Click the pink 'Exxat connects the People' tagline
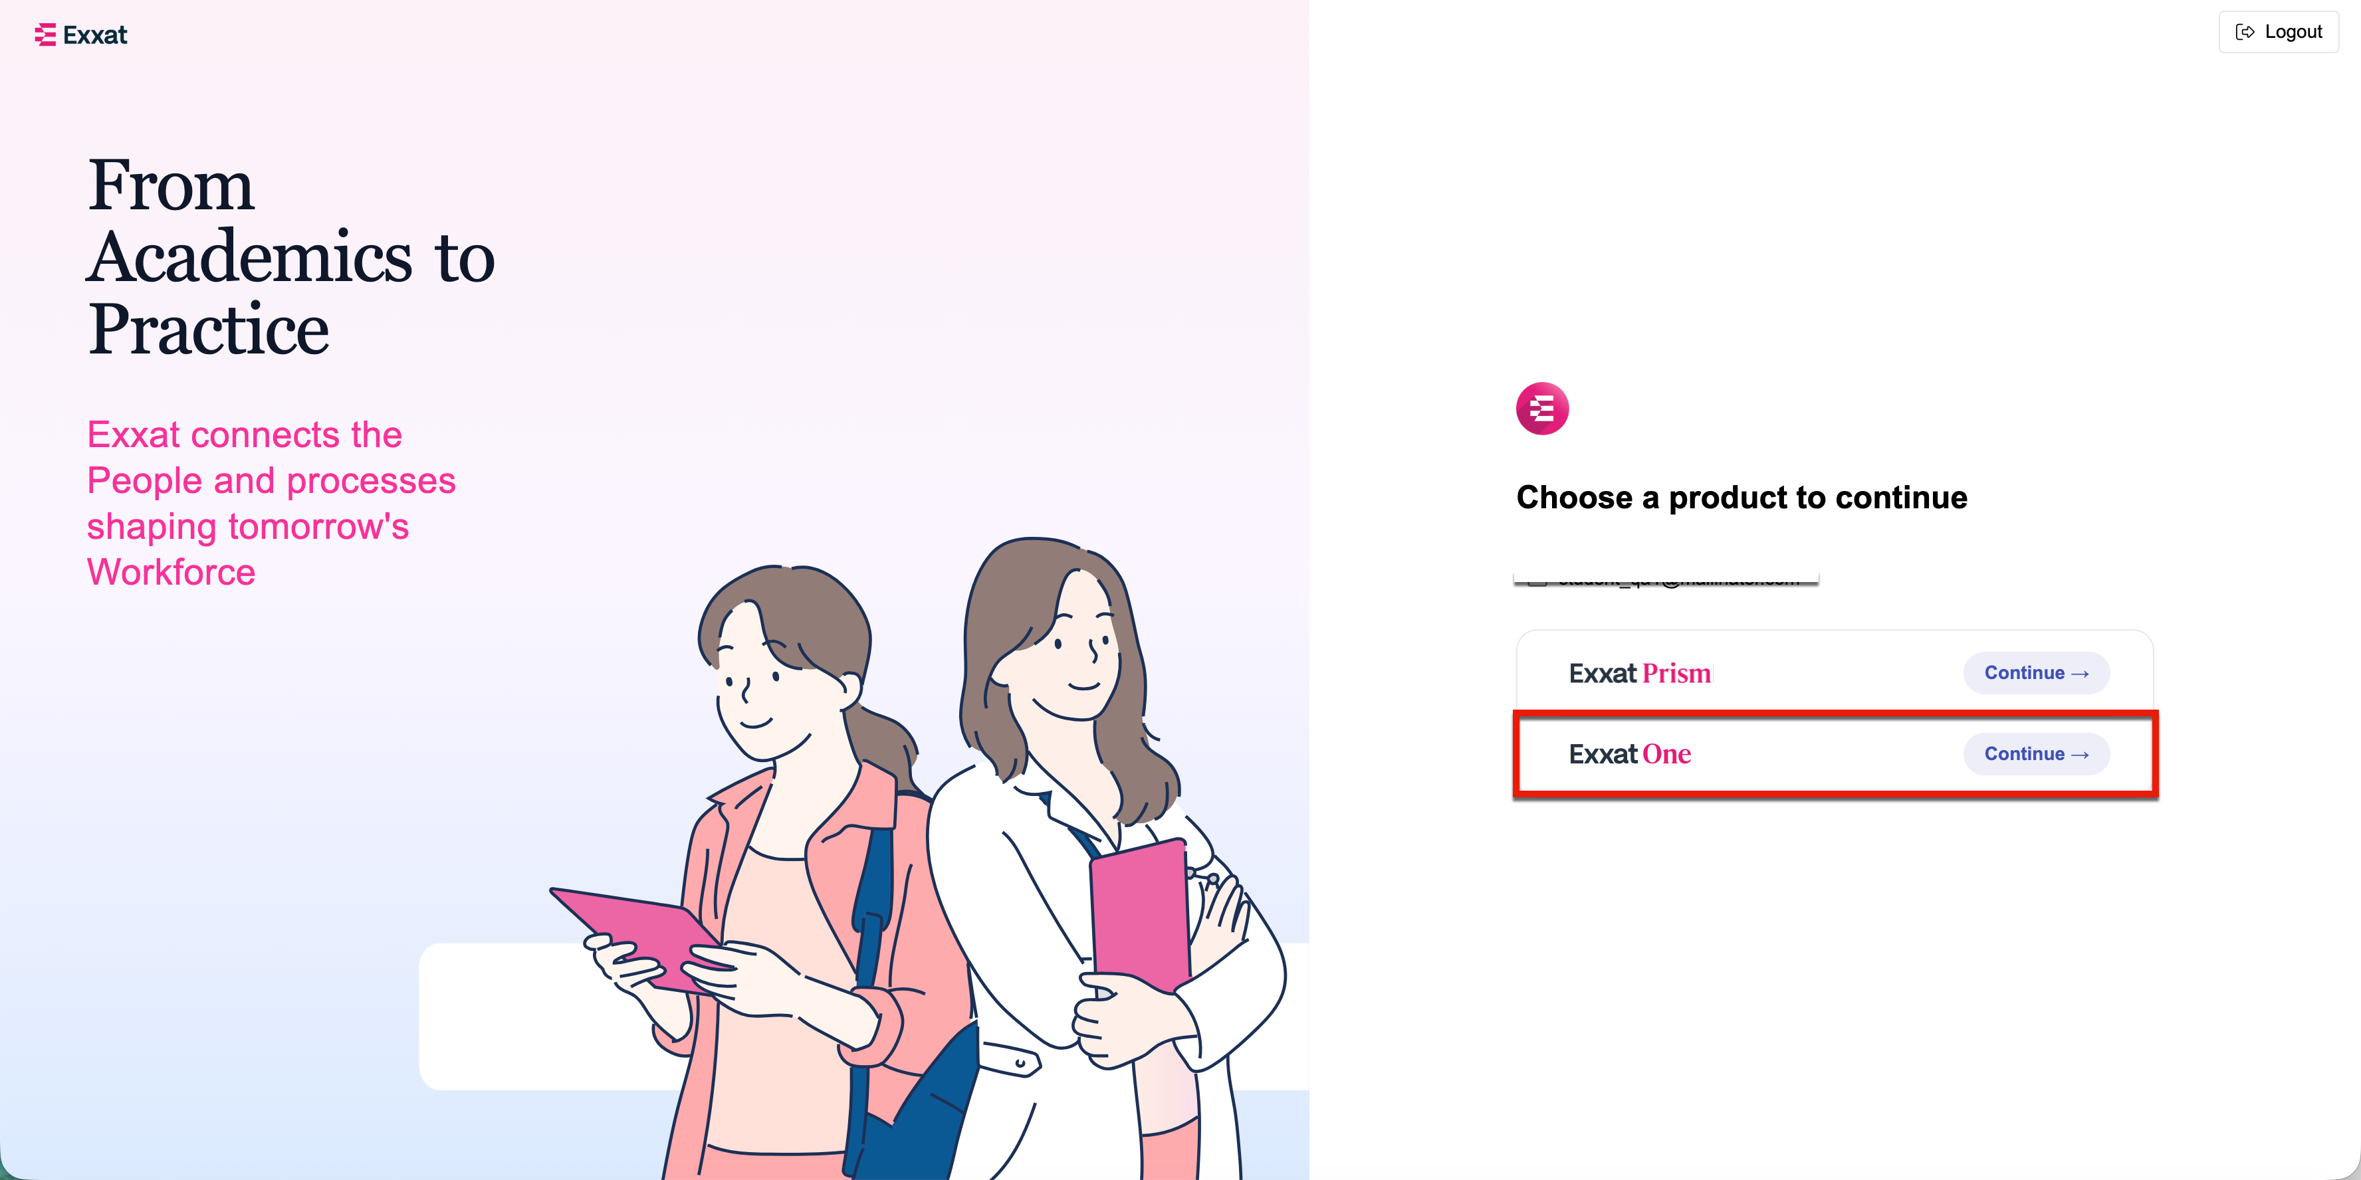 [271, 503]
